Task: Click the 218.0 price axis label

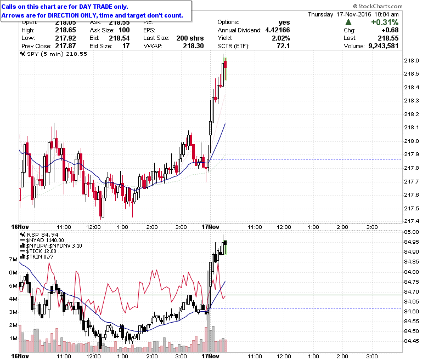Action: pos(412,141)
